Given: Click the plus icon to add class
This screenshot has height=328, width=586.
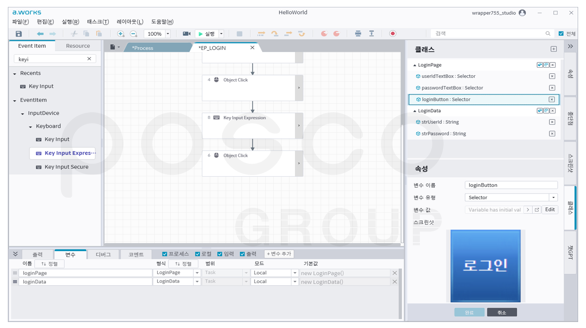Looking at the screenshot, I should tap(554, 49).
